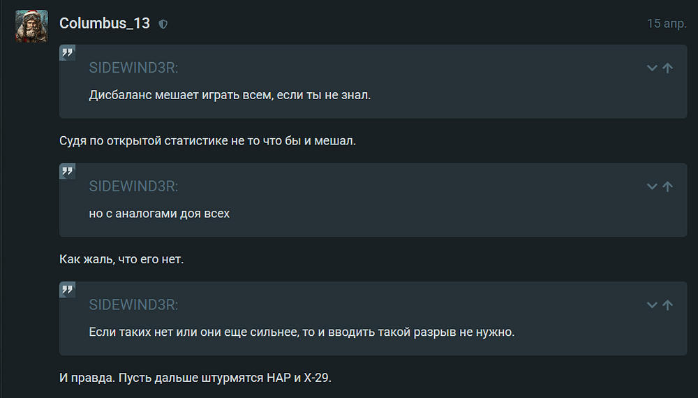Image resolution: width=698 pixels, height=398 pixels.
Task: Click quotation mark icon on "Если таких нет" quote
Action: (x=68, y=290)
